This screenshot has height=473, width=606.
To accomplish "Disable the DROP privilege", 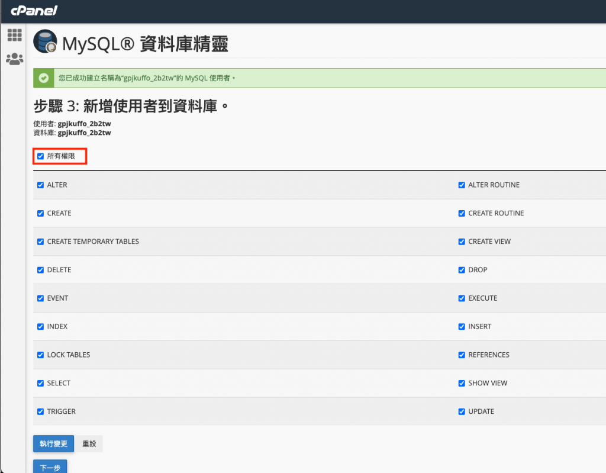I will point(462,270).
